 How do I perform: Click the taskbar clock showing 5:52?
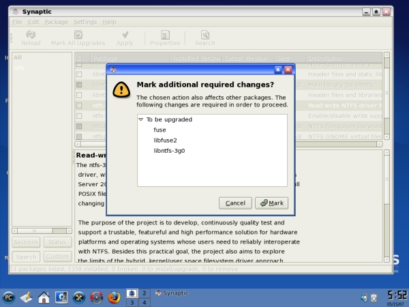point(397,295)
